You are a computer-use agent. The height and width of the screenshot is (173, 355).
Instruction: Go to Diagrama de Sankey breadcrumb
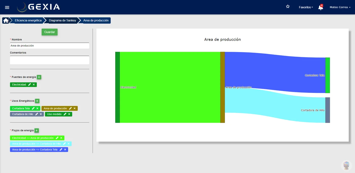62,20
